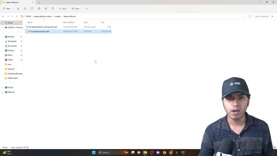Open the View dropdown
The image size is (277, 156).
(76, 9)
